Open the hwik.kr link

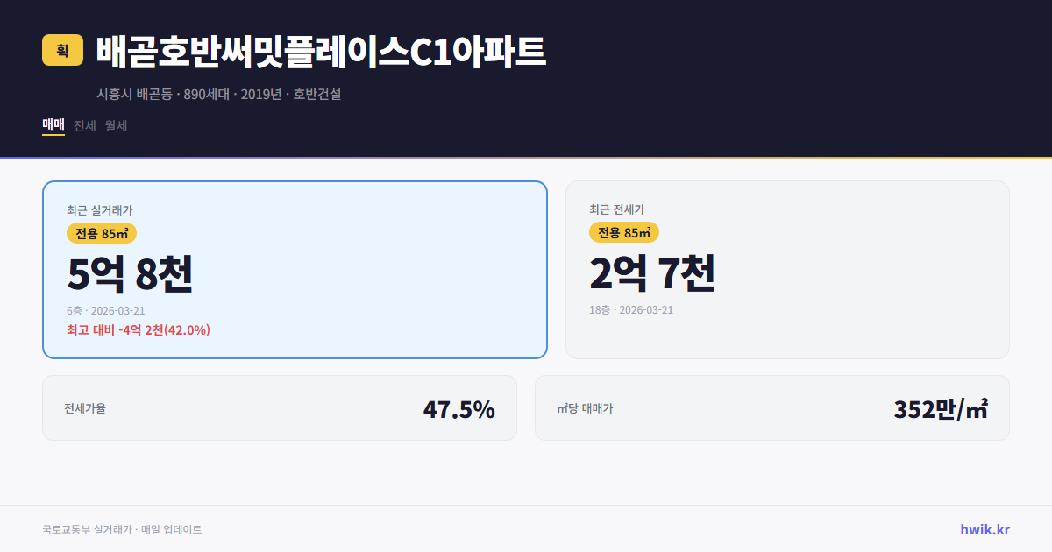tap(983, 529)
